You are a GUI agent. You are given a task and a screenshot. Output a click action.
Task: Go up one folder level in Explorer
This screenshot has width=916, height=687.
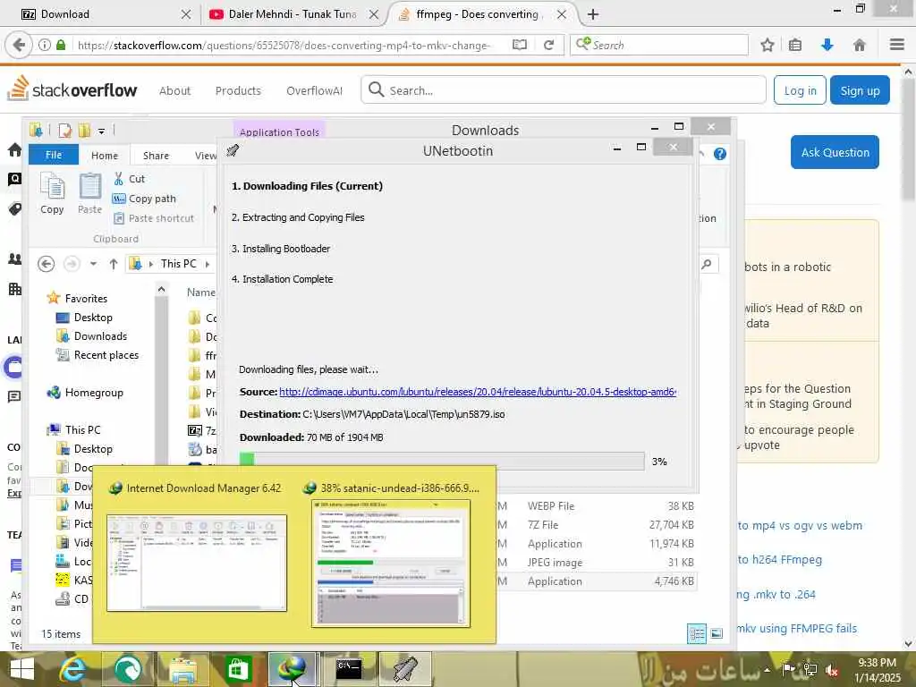coord(114,264)
